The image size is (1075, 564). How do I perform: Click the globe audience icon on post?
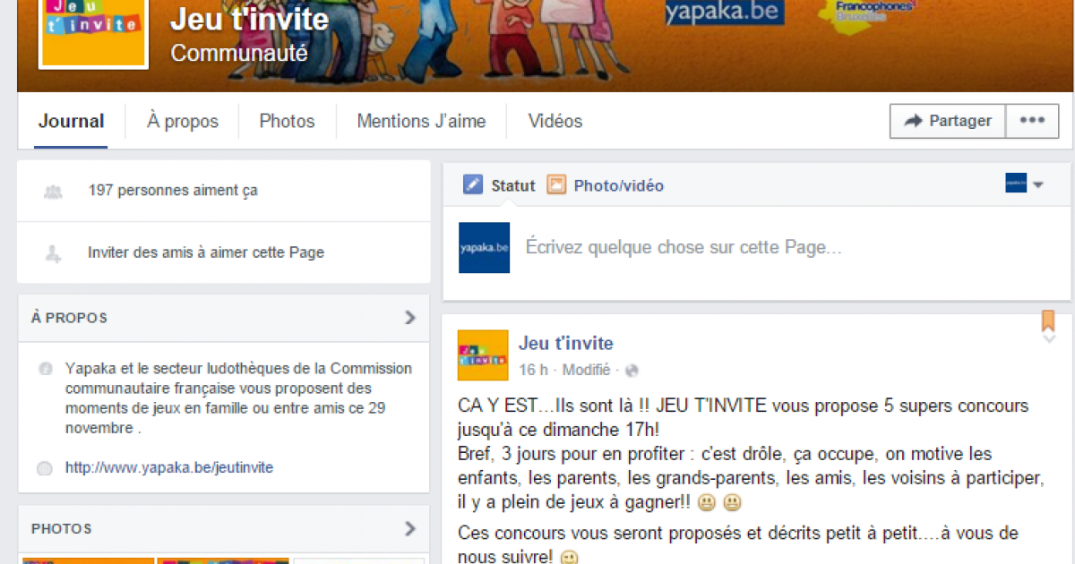coord(632,370)
